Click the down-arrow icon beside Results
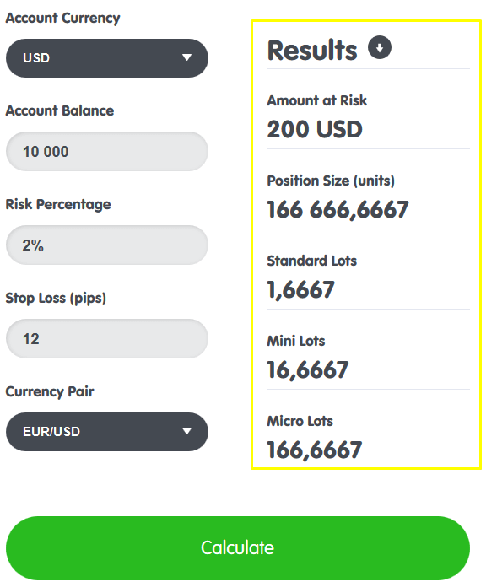This screenshot has width=497, height=582. pyautogui.click(x=379, y=47)
